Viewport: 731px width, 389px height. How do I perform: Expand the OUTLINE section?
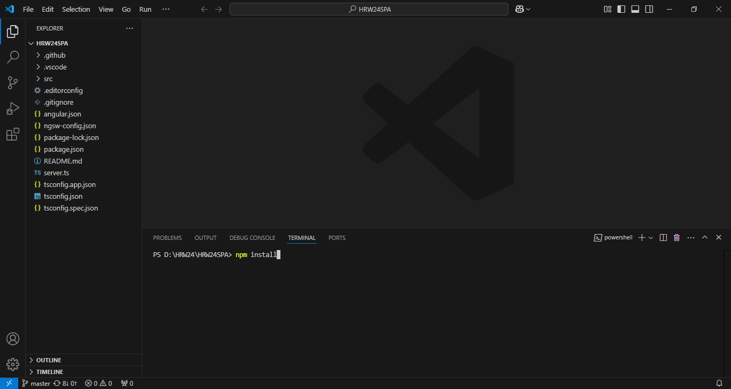[49, 360]
